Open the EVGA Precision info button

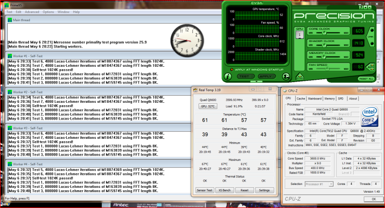point(228,76)
